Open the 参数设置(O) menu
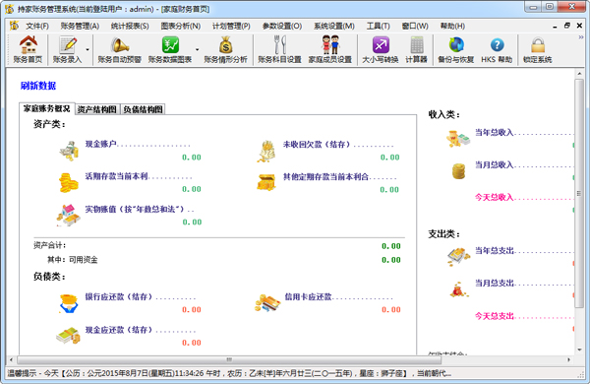This screenshot has height=384, width=590. (282, 26)
